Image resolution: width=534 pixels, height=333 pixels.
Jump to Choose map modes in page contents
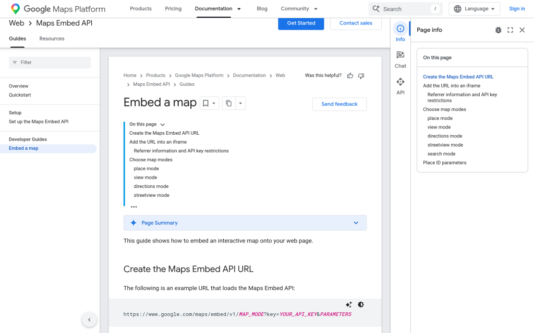pyautogui.click(x=151, y=160)
